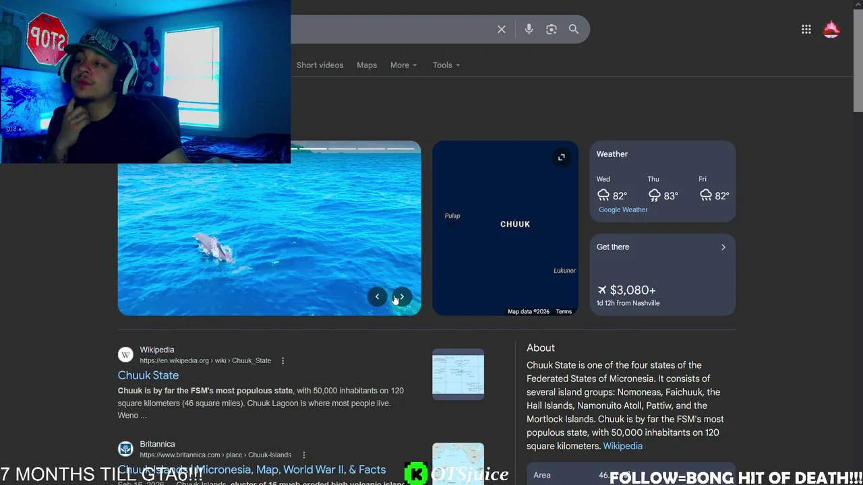The height and width of the screenshot is (485, 863).
Task: Click the Britannica source name
Action: pyautogui.click(x=157, y=445)
